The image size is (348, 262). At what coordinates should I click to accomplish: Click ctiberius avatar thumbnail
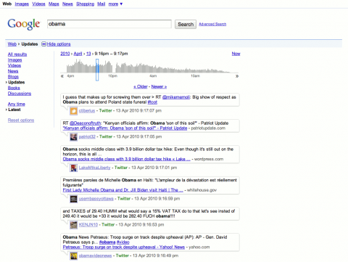73,111
